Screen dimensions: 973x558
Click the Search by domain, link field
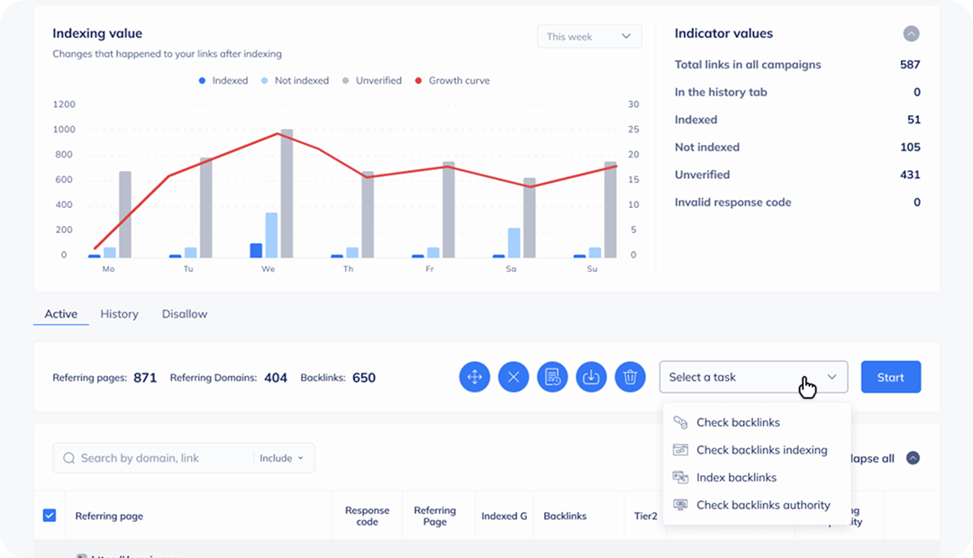(x=162, y=458)
